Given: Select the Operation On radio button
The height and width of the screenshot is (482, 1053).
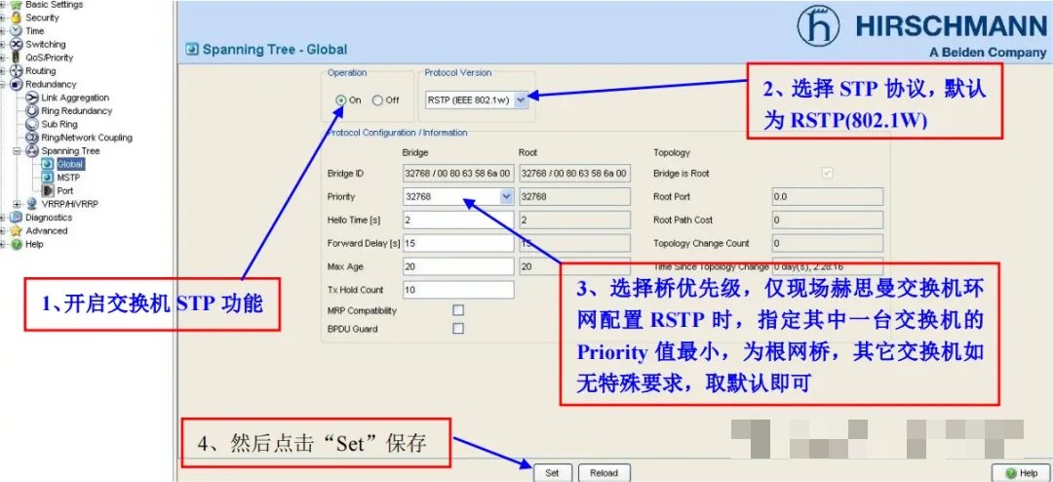Looking at the screenshot, I should coord(341,100).
